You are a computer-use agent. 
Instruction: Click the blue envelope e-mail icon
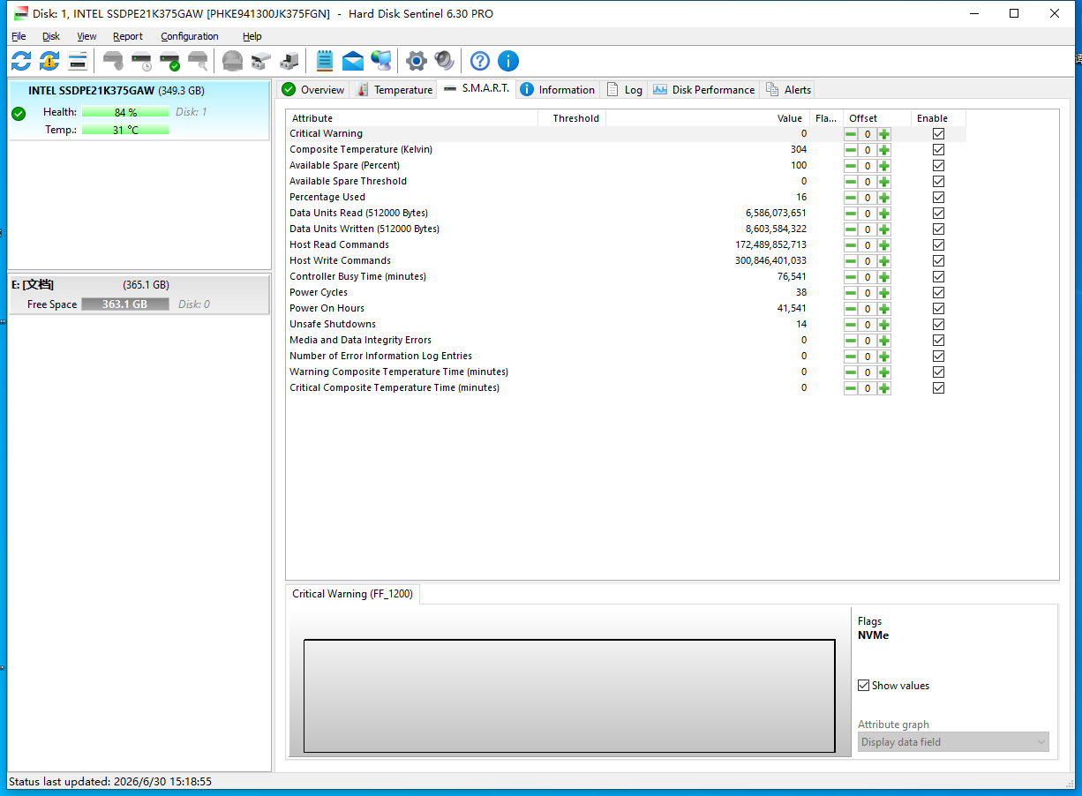coord(353,61)
